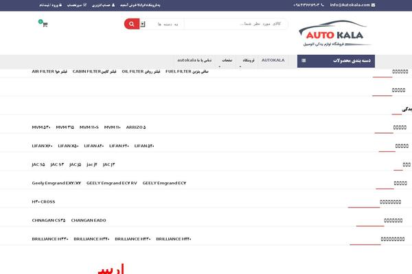Screen dimensions: 412x274
Task: Open the FUEL FILTER صافی بنزین link
Action: click(x=187, y=71)
